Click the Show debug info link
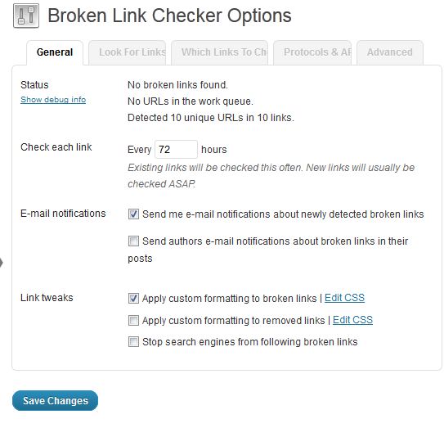This screenshot has height=428, width=444. pos(53,100)
